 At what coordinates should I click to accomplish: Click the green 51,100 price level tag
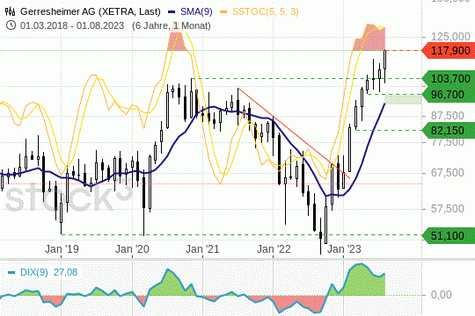pyautogui.click(x=448, y=235)
